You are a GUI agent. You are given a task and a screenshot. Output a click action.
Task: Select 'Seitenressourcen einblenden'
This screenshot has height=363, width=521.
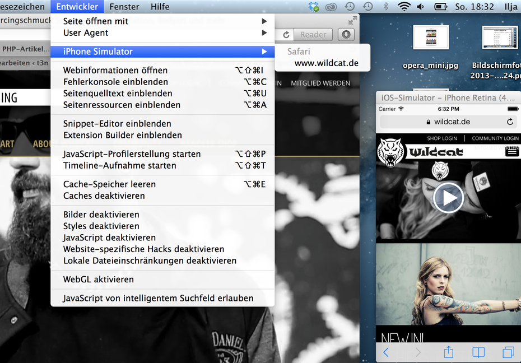click(x=162, y=105)
